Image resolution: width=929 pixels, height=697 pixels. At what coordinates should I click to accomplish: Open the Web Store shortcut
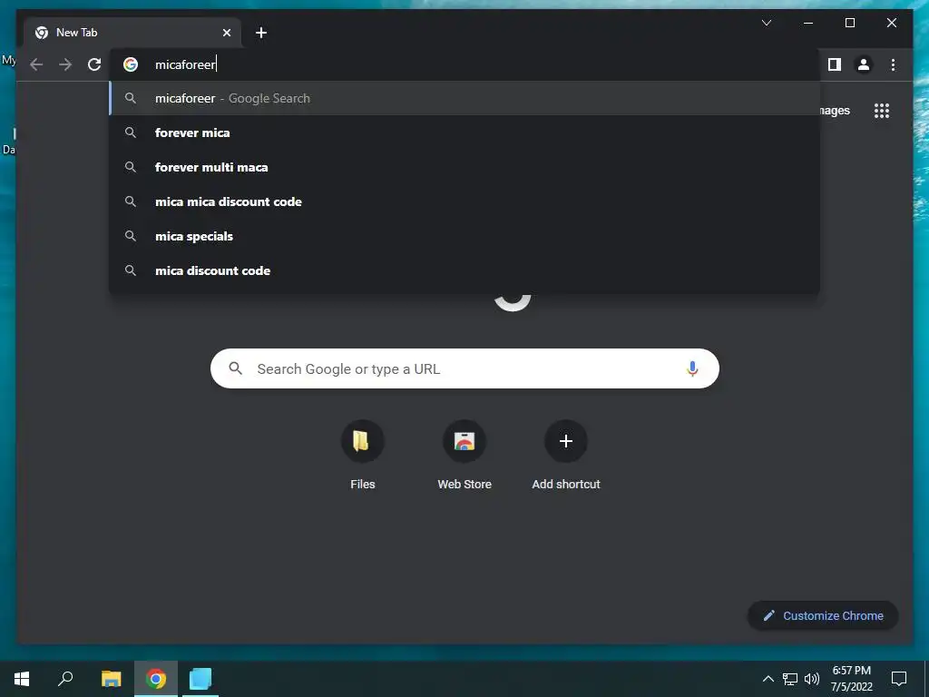(464, 456)
